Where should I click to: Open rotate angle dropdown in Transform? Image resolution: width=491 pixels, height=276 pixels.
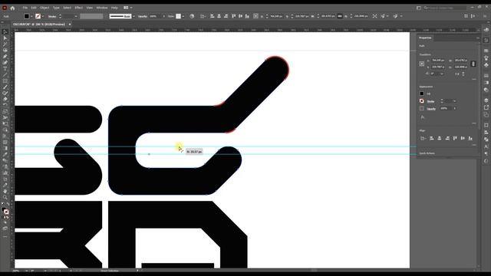pyautogui.click(x=442, y=74)
